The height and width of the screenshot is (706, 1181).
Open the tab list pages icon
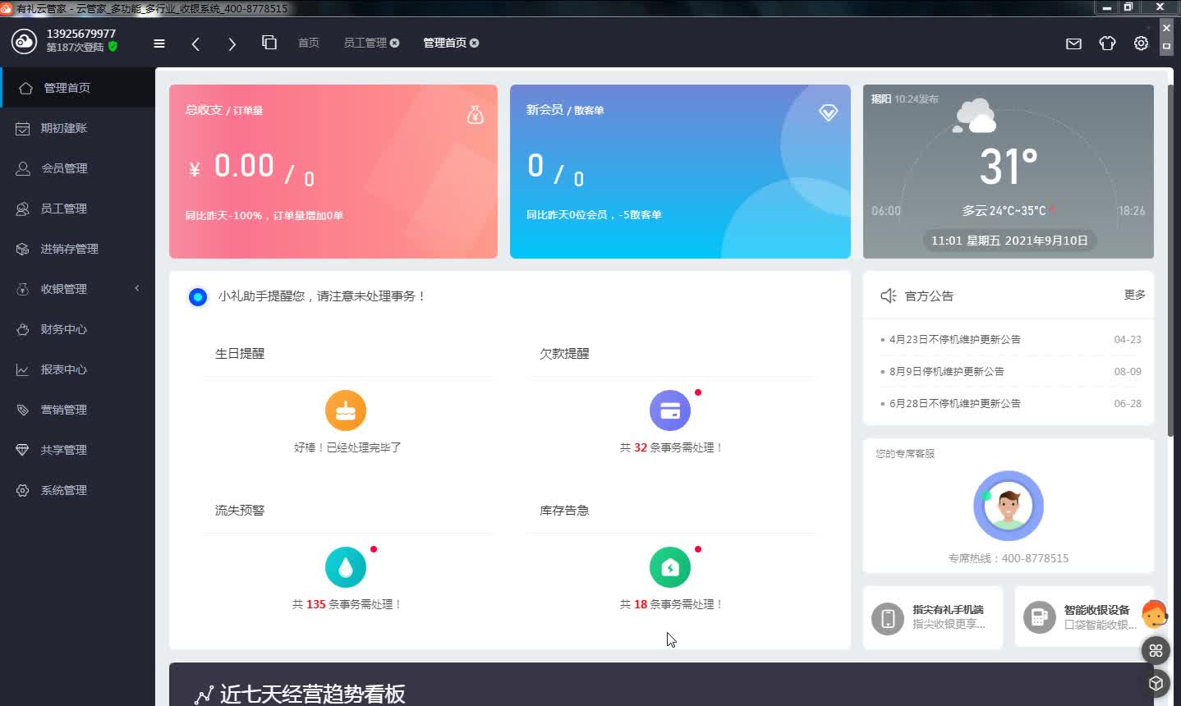point(269,43)
